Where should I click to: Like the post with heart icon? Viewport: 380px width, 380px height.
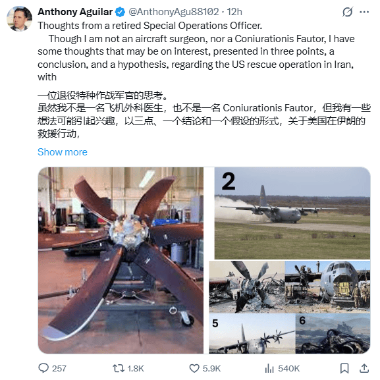pos(194,368)
